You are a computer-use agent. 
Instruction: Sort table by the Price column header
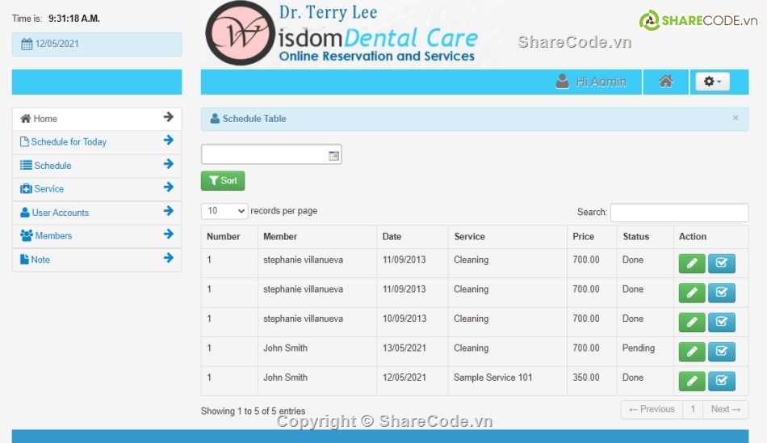(583, 237)
